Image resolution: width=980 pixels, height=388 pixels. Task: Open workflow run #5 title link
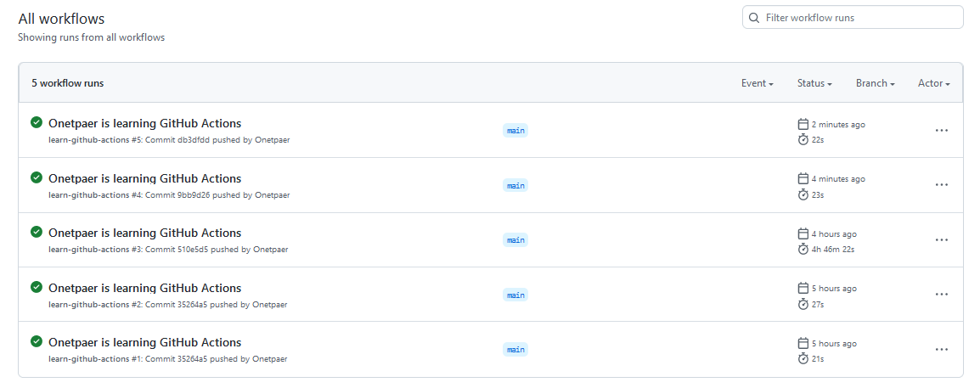[145, 123]
